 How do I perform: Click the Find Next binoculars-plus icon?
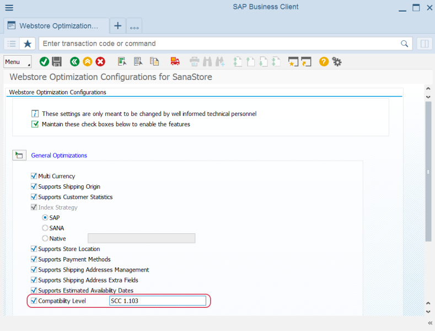pos(221,62)
